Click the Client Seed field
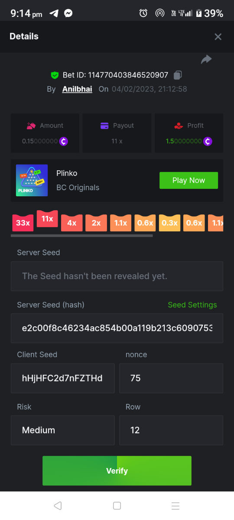This screenshot has width=234, height=520. (x=63, y=378)
